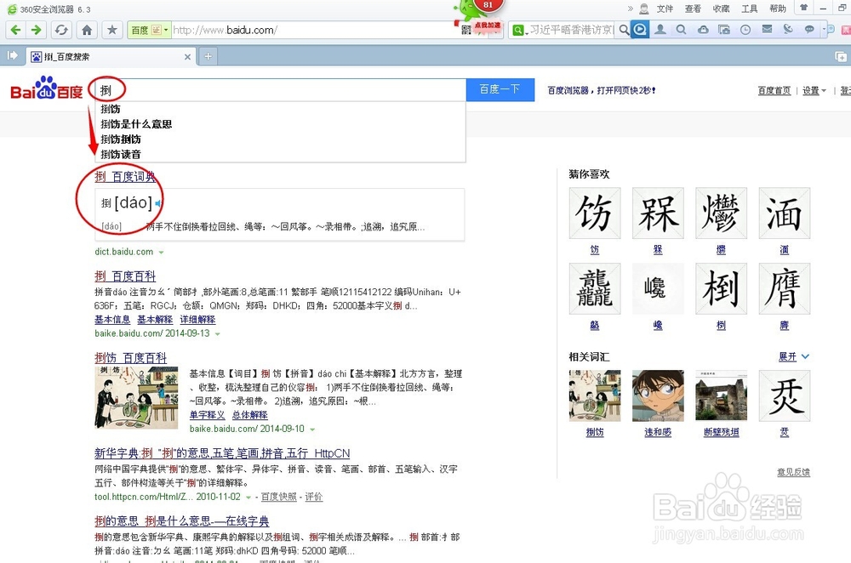Click the 百度一下 search button

click(x=500, y=89)
